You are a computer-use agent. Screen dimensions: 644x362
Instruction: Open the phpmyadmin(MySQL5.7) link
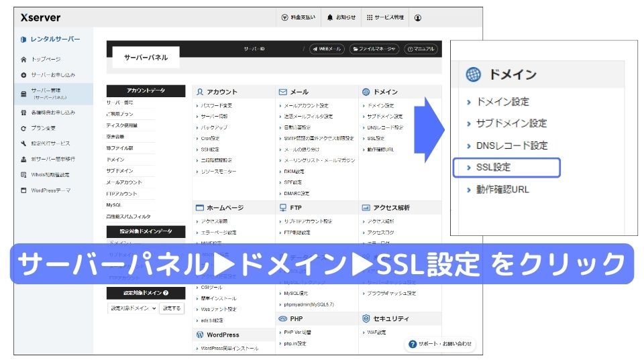(309, 305)
